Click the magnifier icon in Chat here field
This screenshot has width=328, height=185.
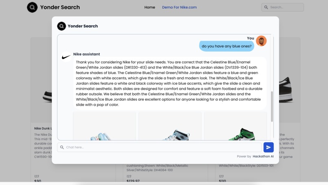[62, 147]
